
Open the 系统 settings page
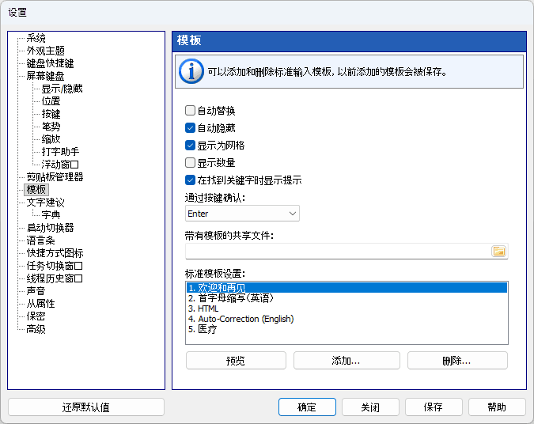pyautogui.click(x=36, y=38)
